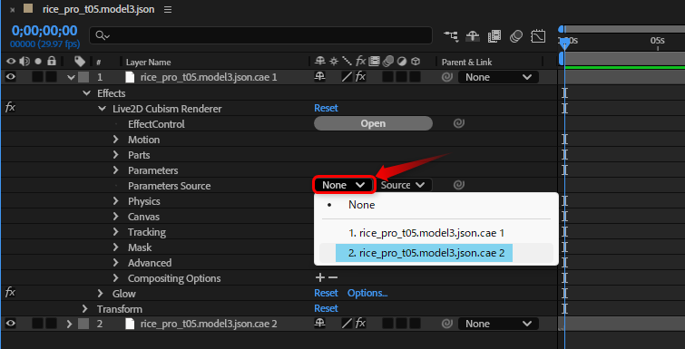Open the Parent & Link dropdown for layer 2
The height and width of the screenshot is (349, 685).
498,324
